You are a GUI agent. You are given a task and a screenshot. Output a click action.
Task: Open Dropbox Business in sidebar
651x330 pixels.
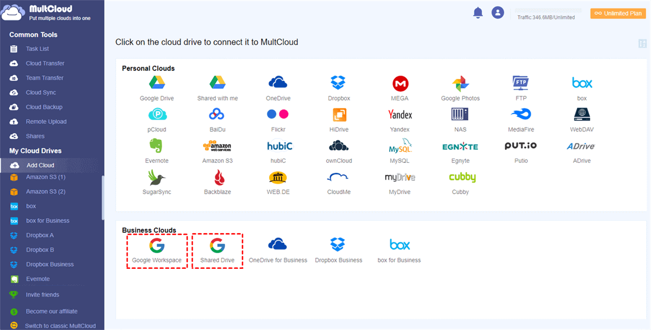50,265
